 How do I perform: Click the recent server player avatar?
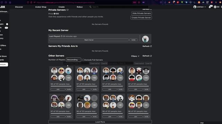tap(145, 39)
